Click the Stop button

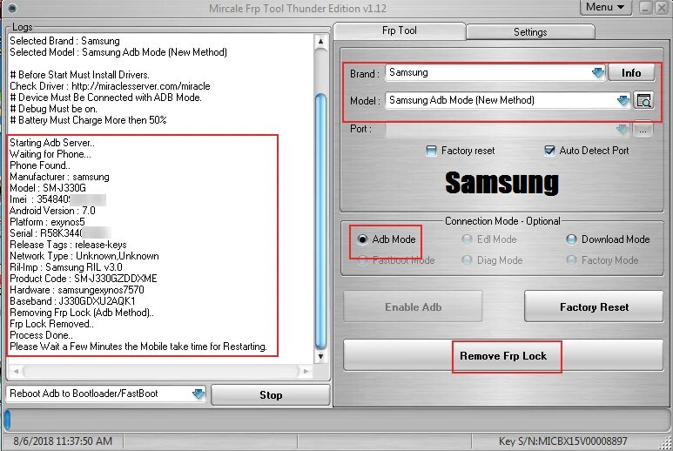click(x=271, y=395)
